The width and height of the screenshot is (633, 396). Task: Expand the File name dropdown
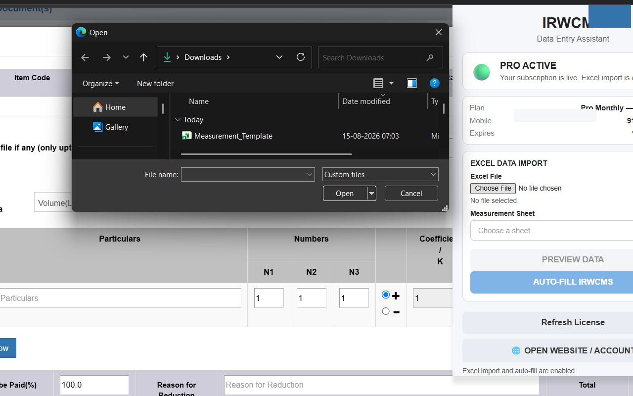pos(310,174)
